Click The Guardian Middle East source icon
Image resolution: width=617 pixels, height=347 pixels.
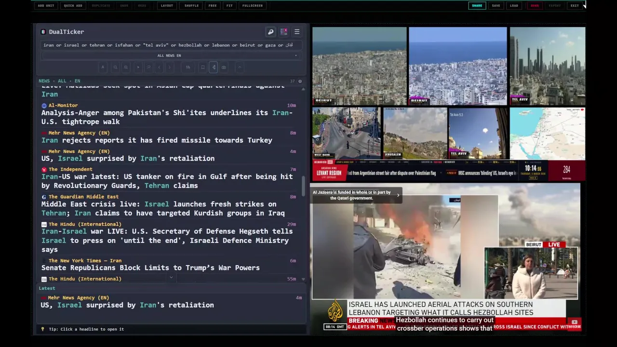44,197
